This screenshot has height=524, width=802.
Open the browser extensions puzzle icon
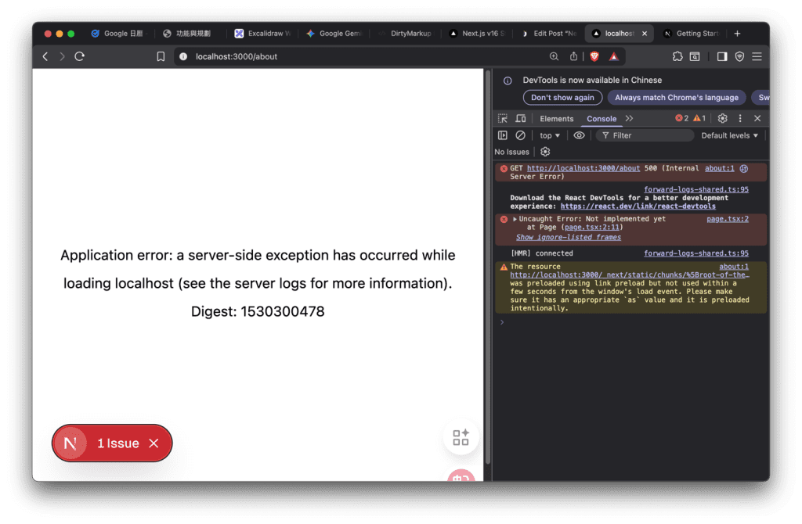point(677,56)
